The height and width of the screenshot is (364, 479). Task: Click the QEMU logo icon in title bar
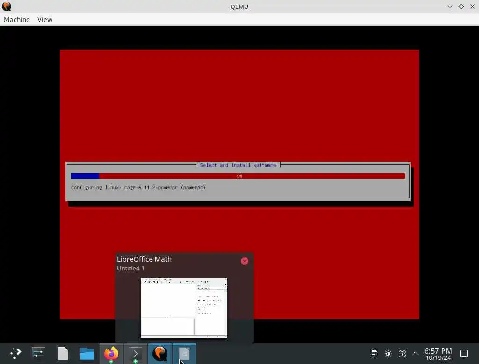7,7
